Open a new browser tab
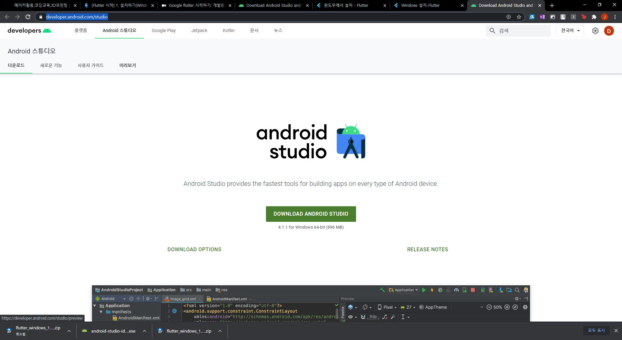Screen dimensions: 622x340 point(552,6)
